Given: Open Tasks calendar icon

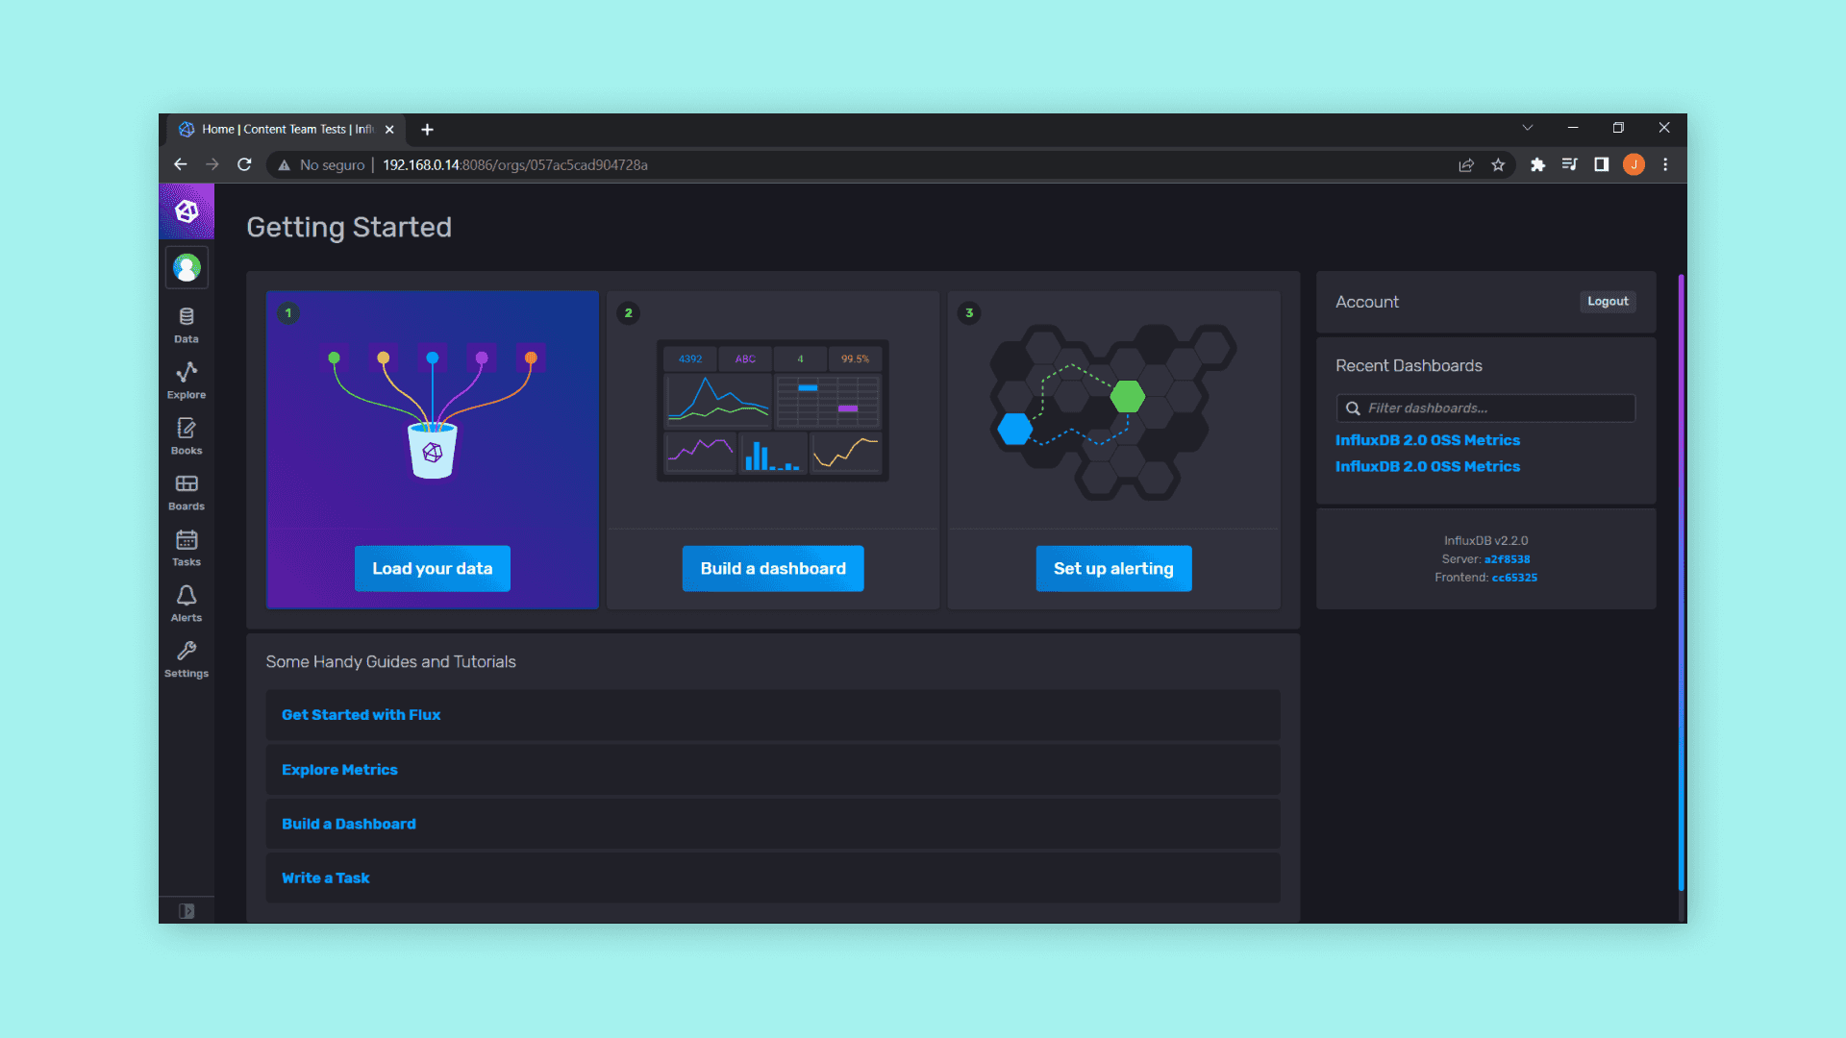Looking at the screenshot, I should point(187,548).
